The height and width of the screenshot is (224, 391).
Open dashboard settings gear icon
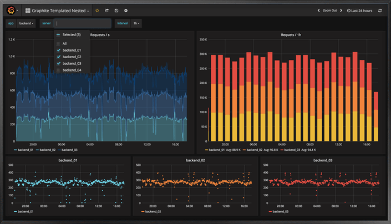tap(126, 11)
